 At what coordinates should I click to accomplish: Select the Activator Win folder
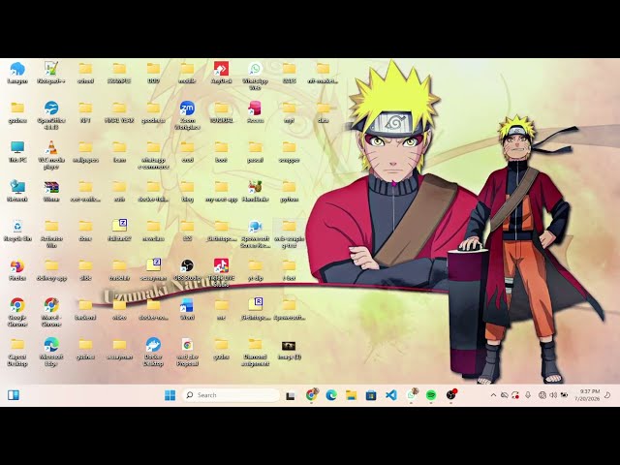click(51, 233)
